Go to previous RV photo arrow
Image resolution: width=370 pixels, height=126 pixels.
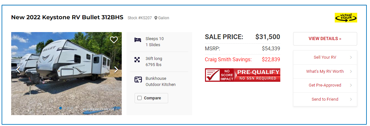click(18, 70)
